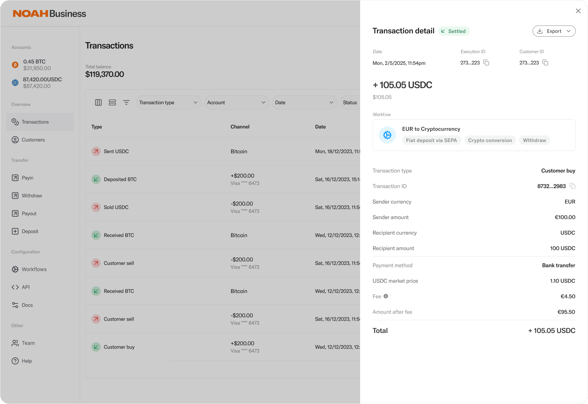
Task: Click the workflow gear icon in Transaction detail
Action: pos(387,135)
